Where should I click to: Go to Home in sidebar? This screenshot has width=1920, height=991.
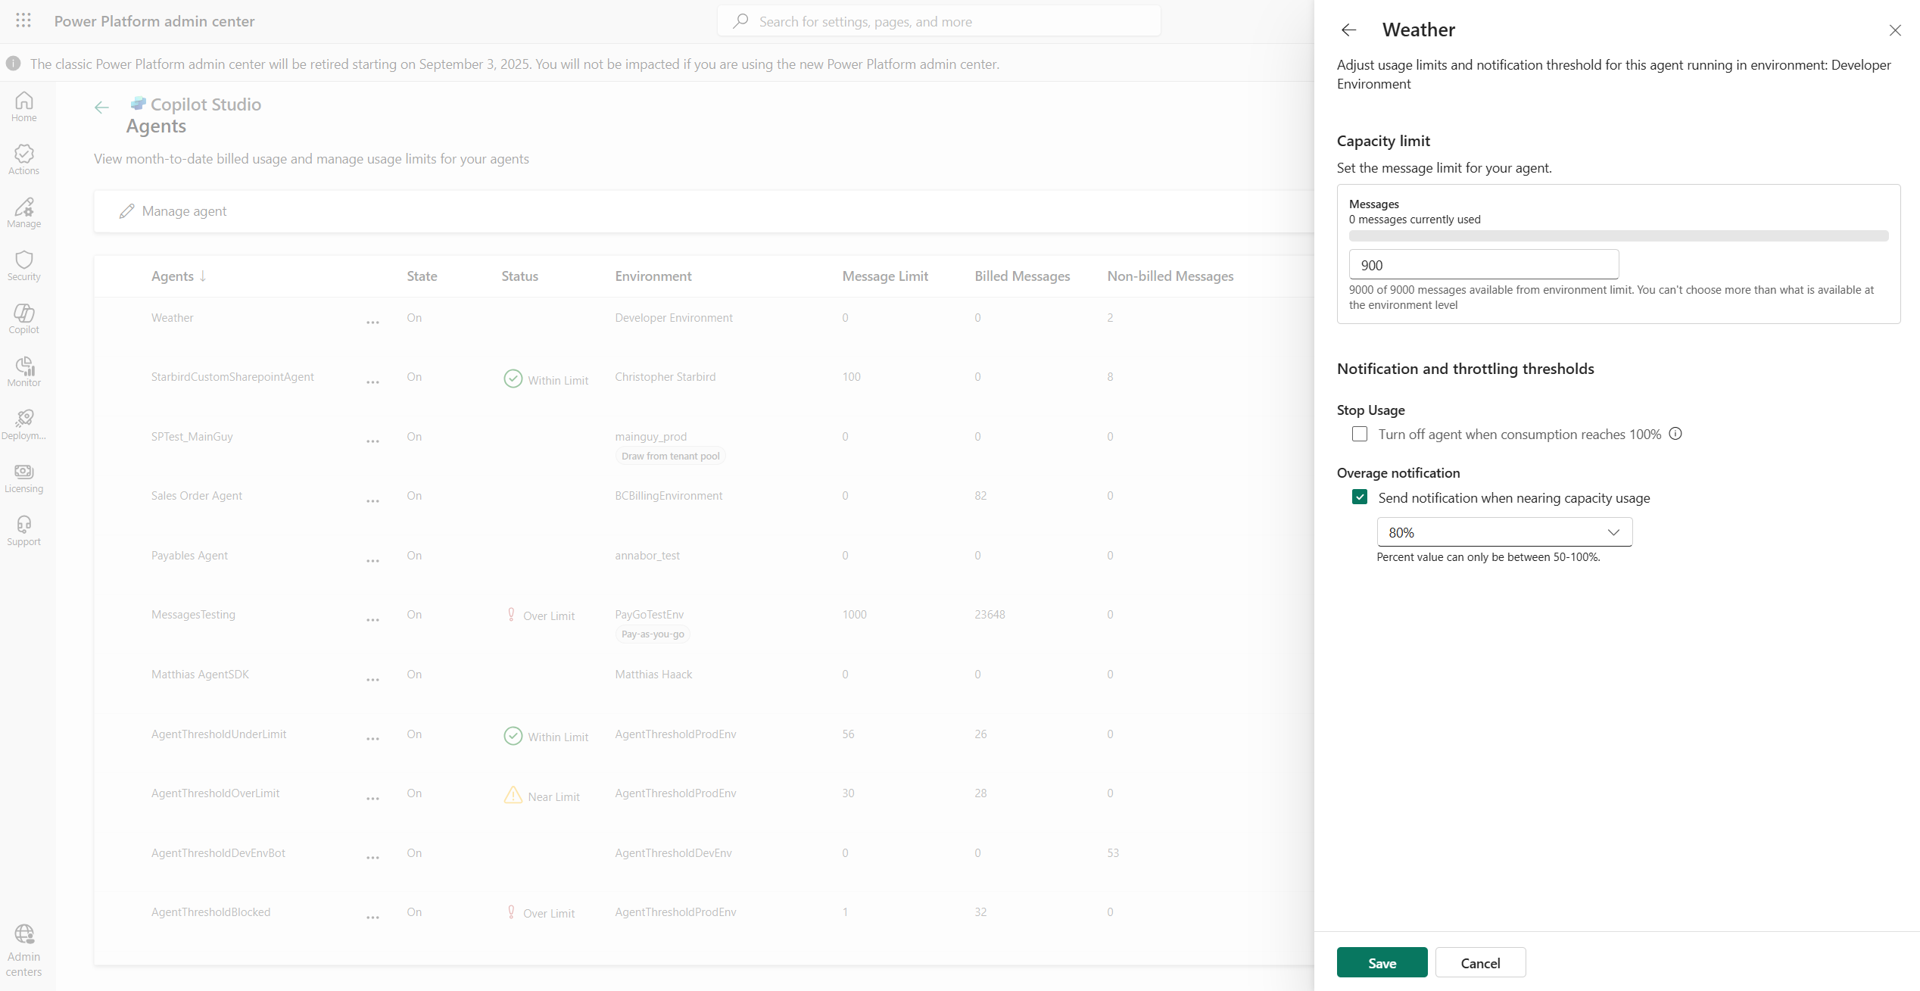(23, 107)
